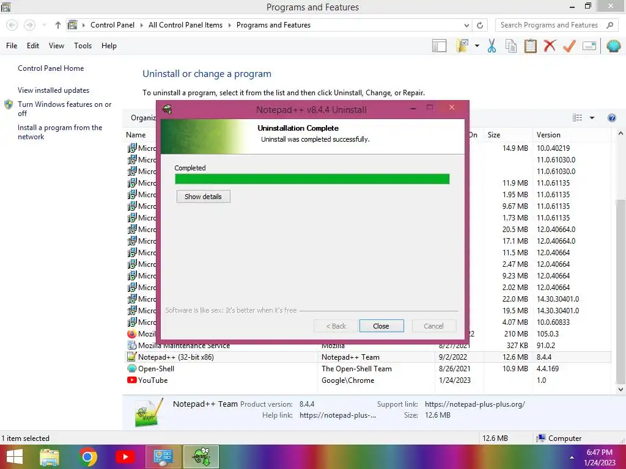Open the YouTube taskbar app
The width and height of the screenshot is (626, 469).
point(125,457)
